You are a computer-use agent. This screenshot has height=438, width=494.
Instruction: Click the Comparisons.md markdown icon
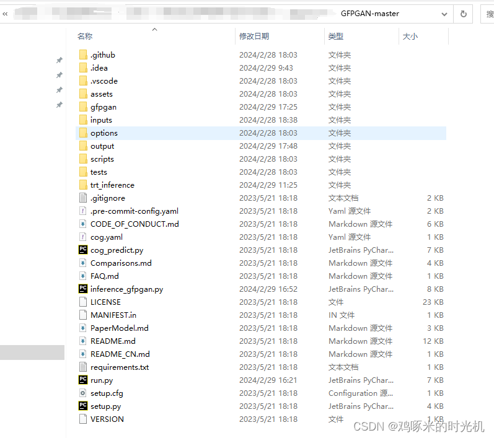pyautogui.click(x=83, y=263)
